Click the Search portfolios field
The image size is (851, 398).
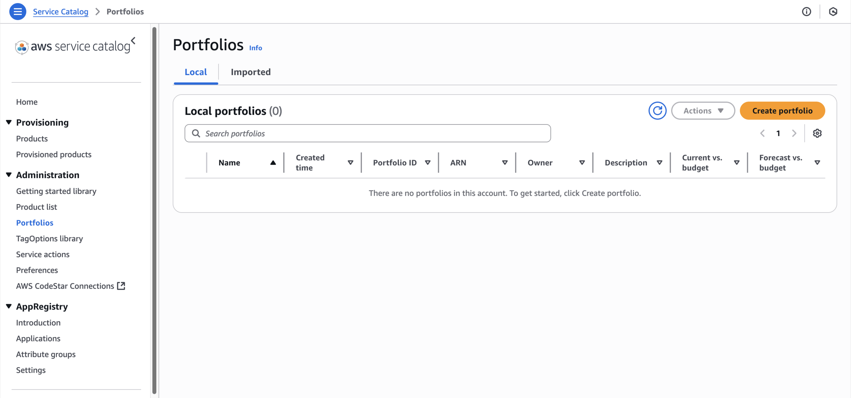click(x=368, y=134)
